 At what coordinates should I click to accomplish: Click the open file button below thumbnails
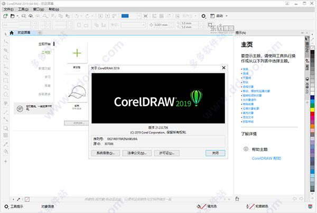(x=77, y=123)
